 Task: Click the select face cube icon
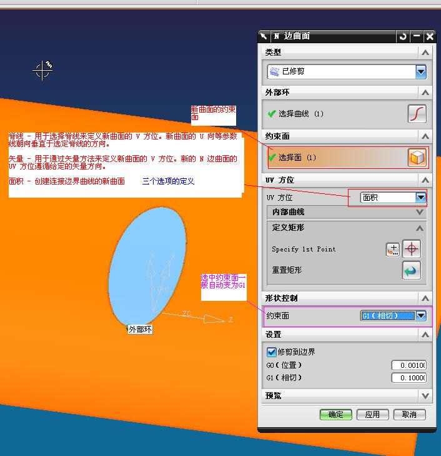pos(417,158)
